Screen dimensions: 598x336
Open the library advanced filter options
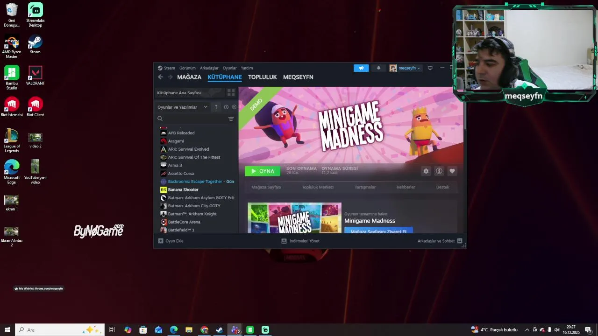click(x=231, y=119)
